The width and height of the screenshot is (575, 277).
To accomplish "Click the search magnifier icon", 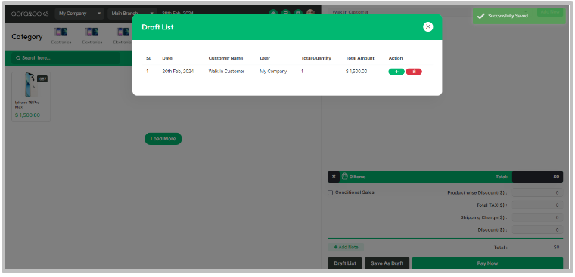I will pos(18,58).
